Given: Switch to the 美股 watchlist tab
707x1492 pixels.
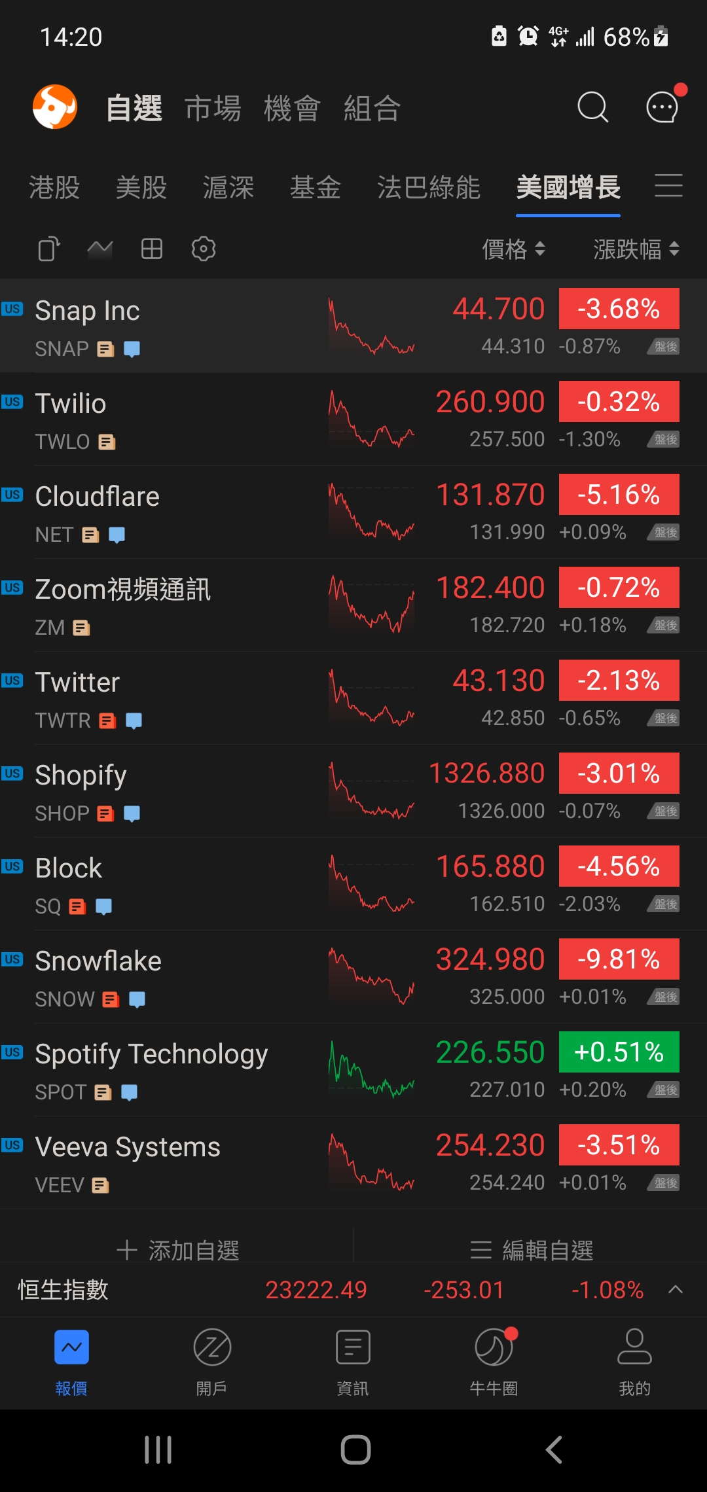Looking at the screenshot, I should 141,188.
